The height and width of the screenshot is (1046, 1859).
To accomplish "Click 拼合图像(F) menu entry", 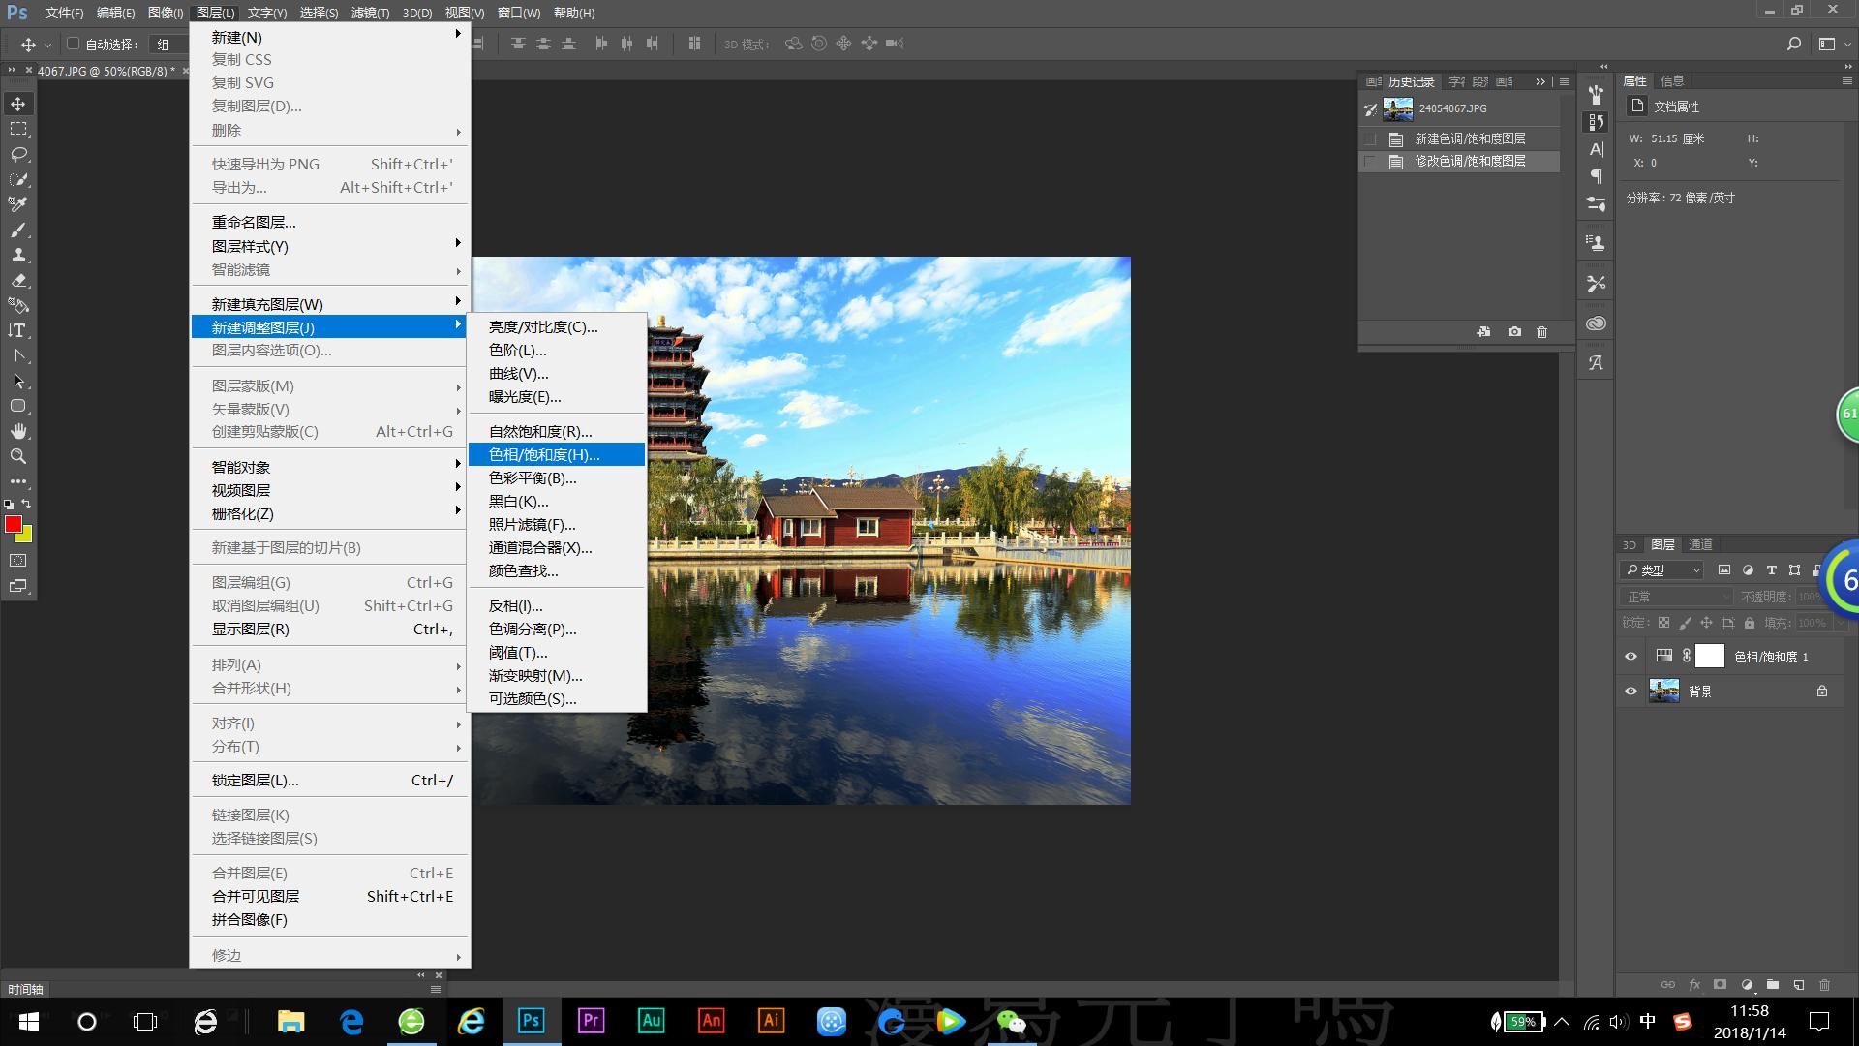I will (x=250, y=920).
